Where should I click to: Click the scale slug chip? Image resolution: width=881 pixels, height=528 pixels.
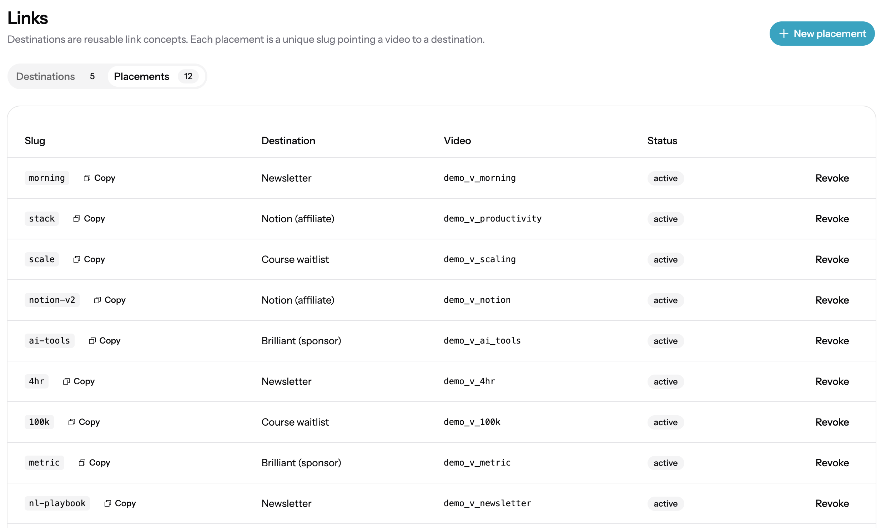tap(42, 259)
